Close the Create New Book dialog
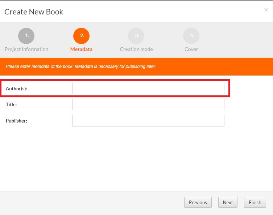 coord(266,10)
